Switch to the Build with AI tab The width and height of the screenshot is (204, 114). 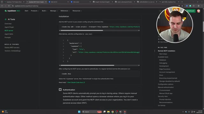click(x=58, y=2)
